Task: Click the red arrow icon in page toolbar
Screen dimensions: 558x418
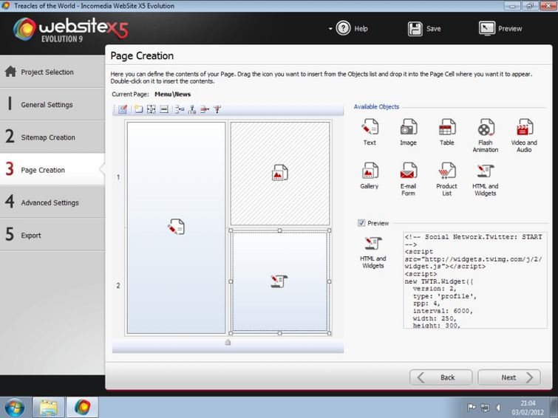Action: click(x=205, y=109)
